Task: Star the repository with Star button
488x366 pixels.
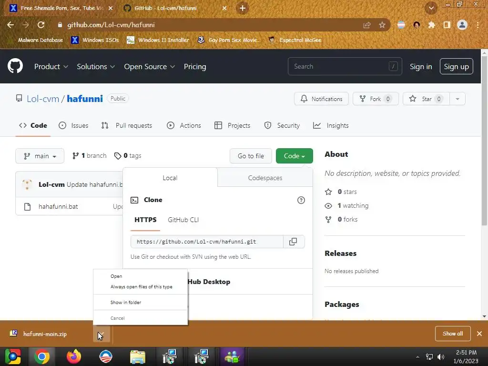Action: point(426,99)
